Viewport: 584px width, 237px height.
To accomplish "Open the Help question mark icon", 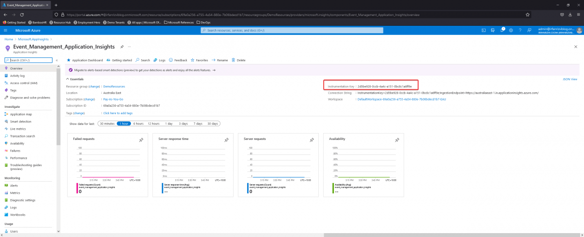I will 520,30.
